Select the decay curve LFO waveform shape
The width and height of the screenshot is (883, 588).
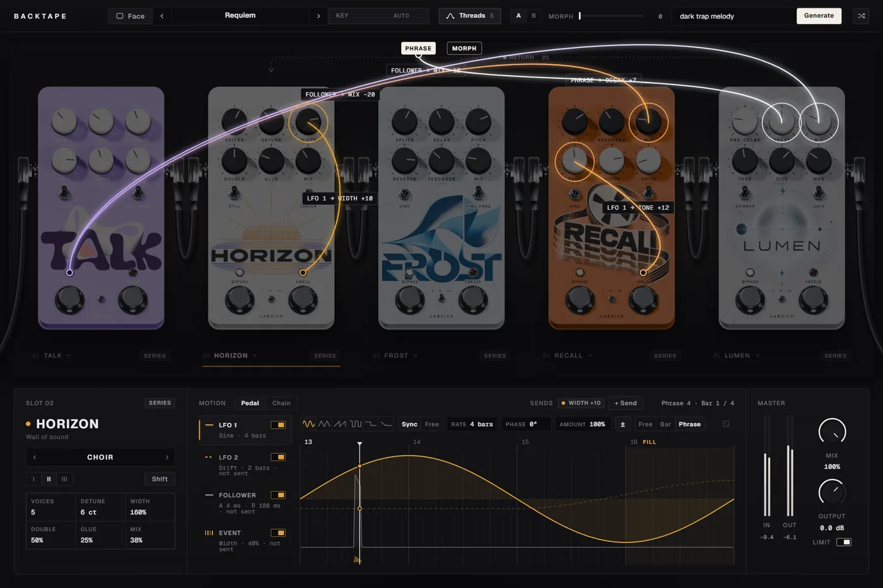[x=387, y=424]
